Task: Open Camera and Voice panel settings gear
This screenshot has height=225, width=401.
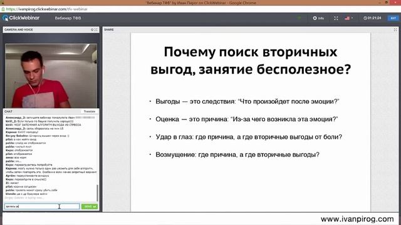Action: tap(92, 29)
